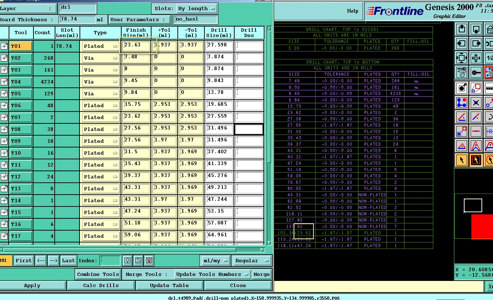Open the wrench and palette settings icon

coord(462,72)
